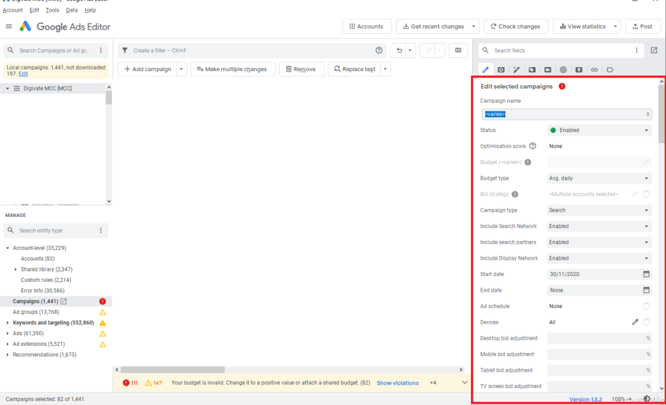
Task: Open filter help question mark icon
Action: [x=379, y=50]
